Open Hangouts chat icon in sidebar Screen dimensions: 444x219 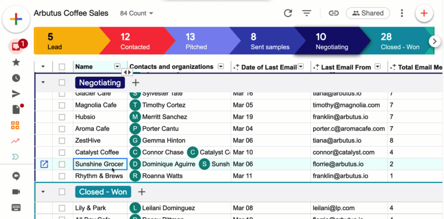tap(16, 176)
